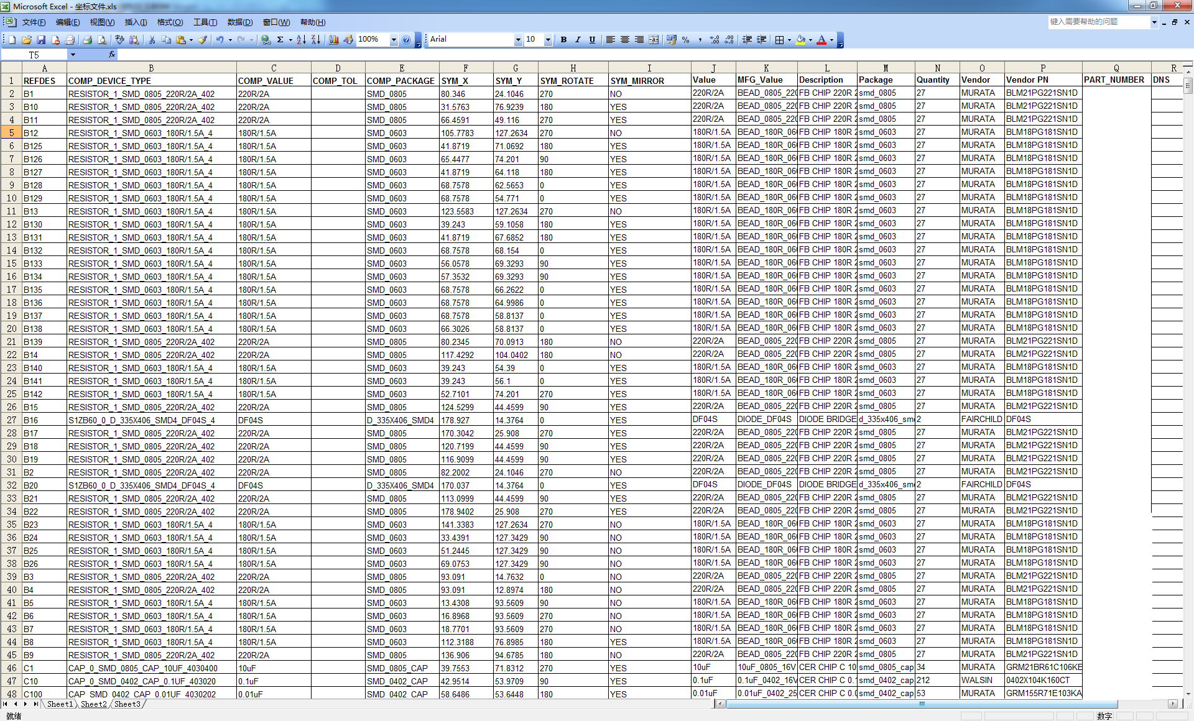
Task: Open the Chart Wizard
Action: click(x=334, y=40)
